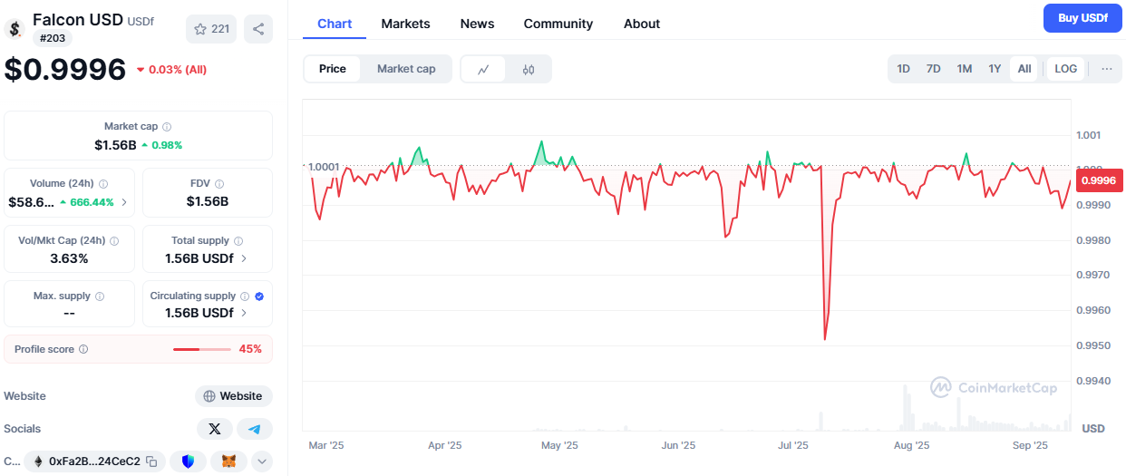Click the 1.0001 chart reference label
This screenshot has width=1126, height=476.
(324, 167)
